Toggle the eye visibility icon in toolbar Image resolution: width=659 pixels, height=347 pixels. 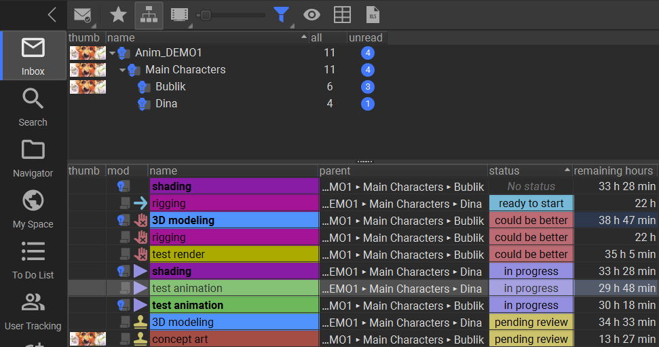(312, 15)
